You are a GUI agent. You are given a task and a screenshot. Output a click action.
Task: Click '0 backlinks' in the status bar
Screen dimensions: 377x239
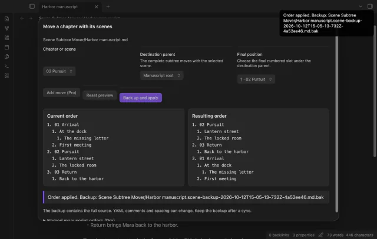pos(279,235)
